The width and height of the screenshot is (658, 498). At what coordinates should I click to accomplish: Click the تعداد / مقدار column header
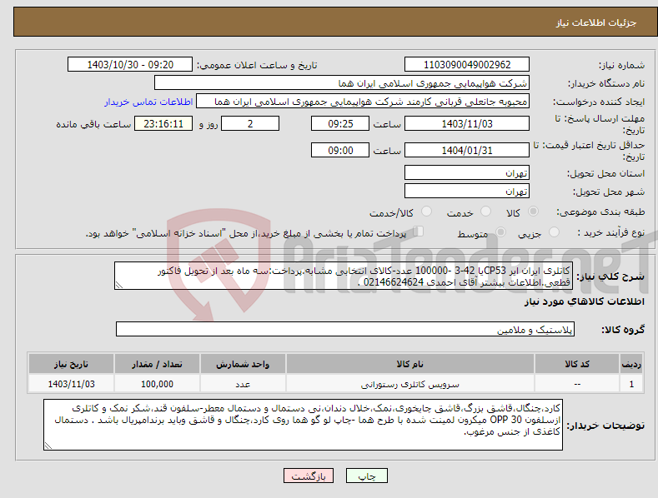pyautogui.click(x=157, y=364)
